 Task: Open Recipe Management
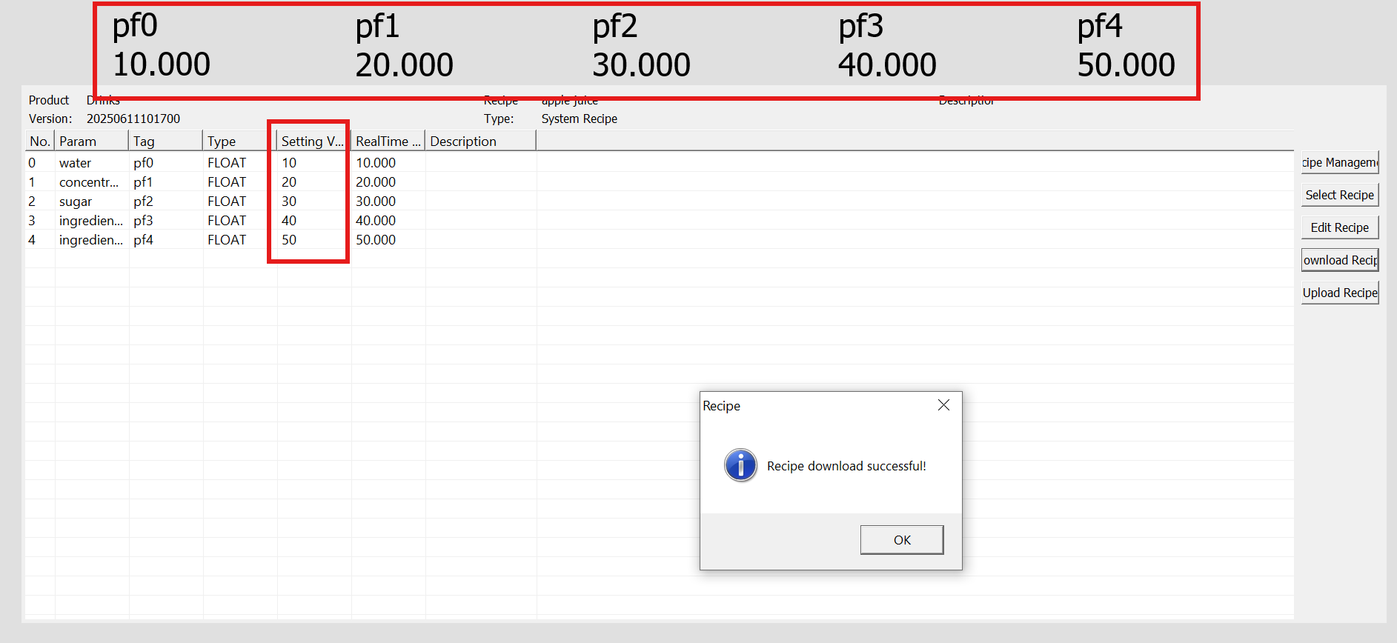[1340, 162]
